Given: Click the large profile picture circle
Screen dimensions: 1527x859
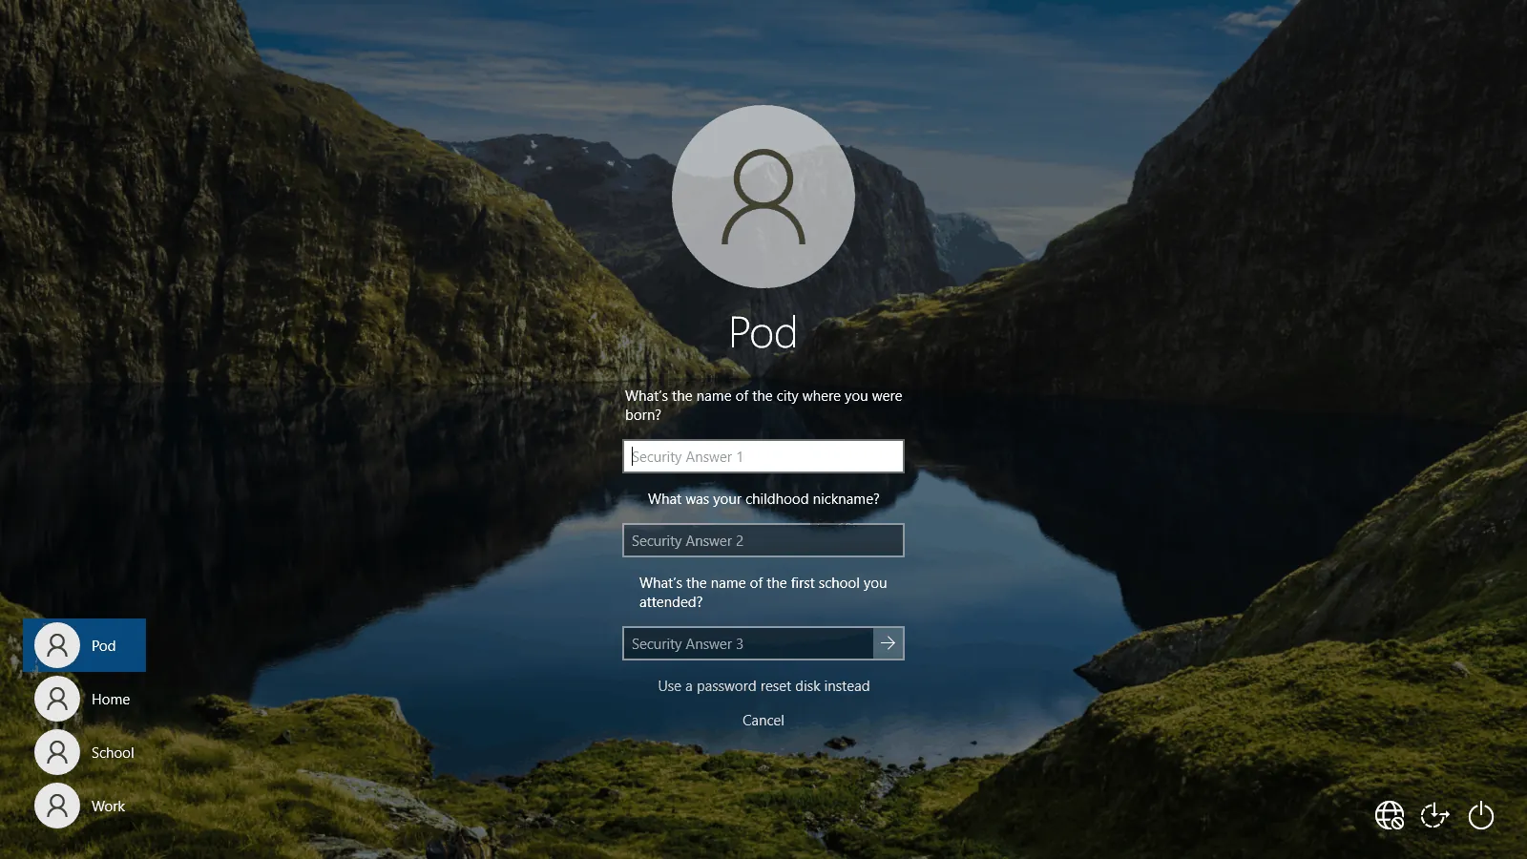Looking at the screenshot, I should click(763, 197).
